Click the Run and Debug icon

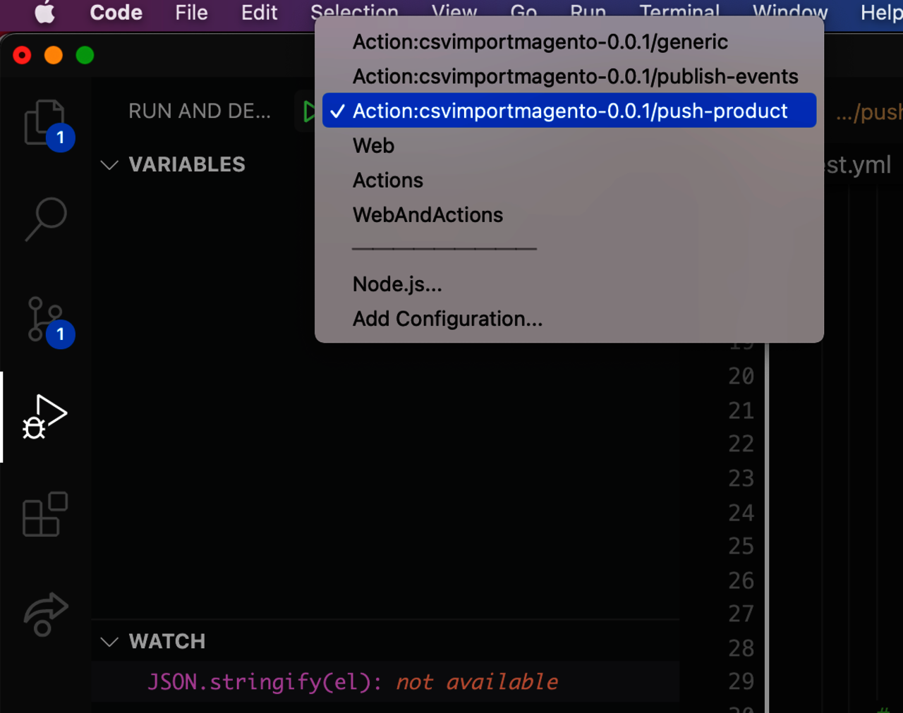[x=44, y=417]
